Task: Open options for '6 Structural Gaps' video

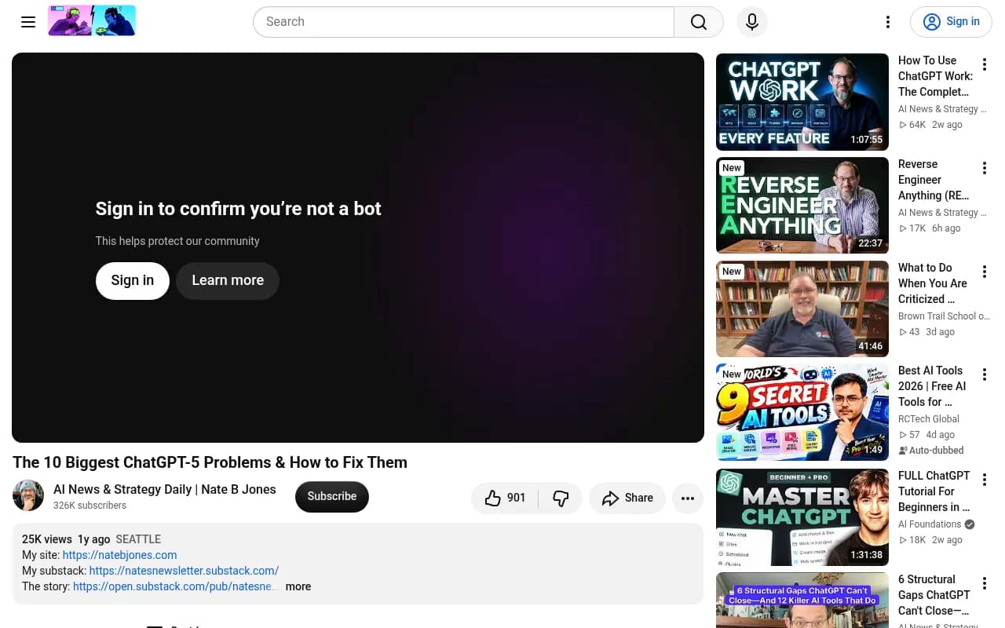Action: 985,583
